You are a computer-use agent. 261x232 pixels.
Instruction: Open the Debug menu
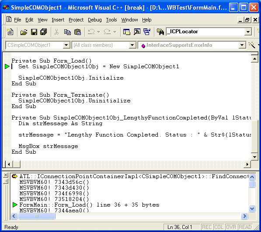(95, 20)
